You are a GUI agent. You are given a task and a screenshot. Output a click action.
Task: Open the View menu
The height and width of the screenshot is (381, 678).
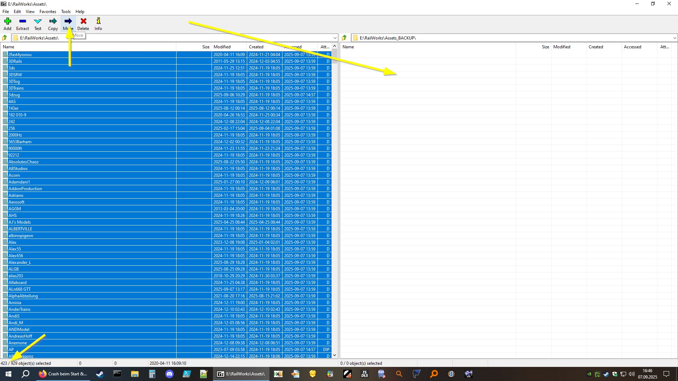(x=30, y=12)
